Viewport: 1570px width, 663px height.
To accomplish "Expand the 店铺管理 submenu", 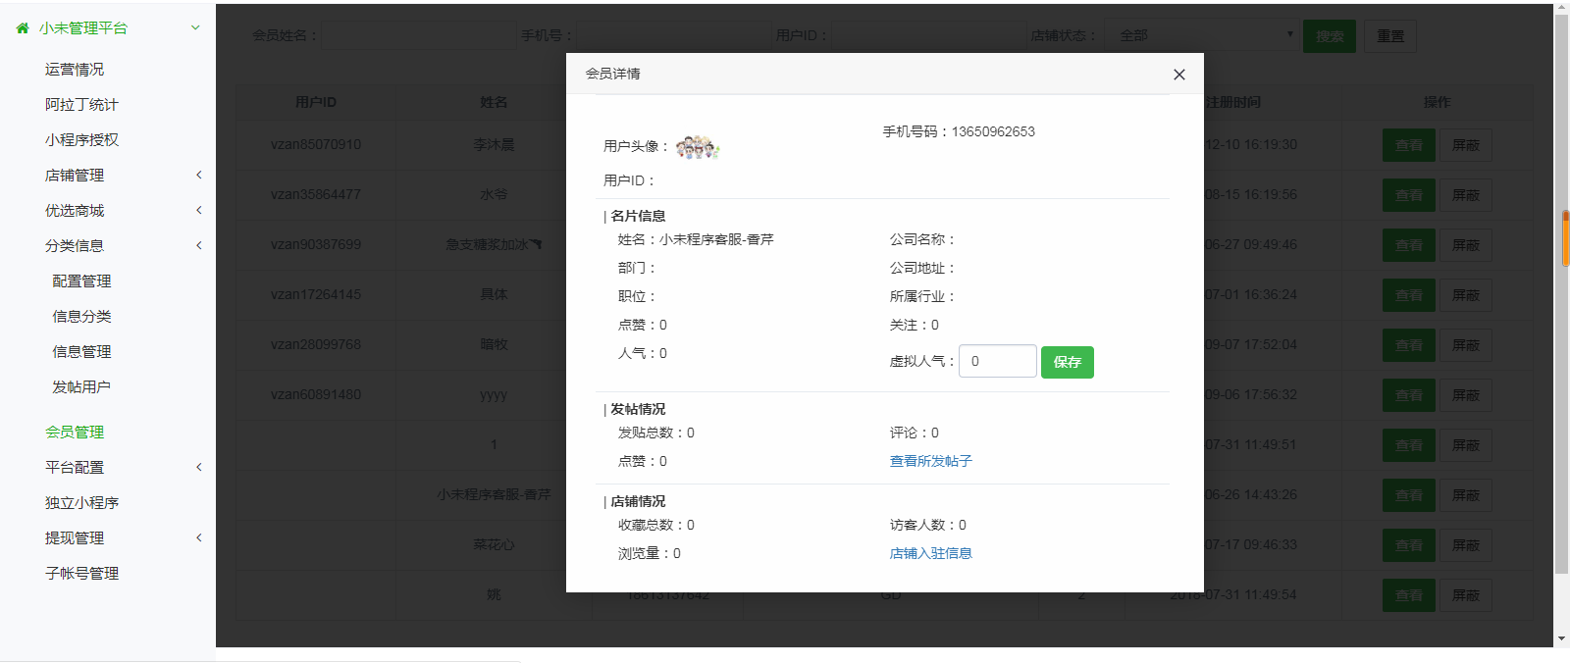I will tap(198, 176).
